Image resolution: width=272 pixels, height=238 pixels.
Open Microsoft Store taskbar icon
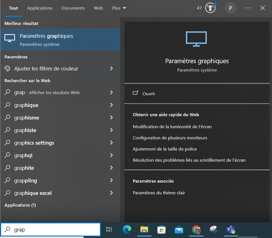[161, 230]
